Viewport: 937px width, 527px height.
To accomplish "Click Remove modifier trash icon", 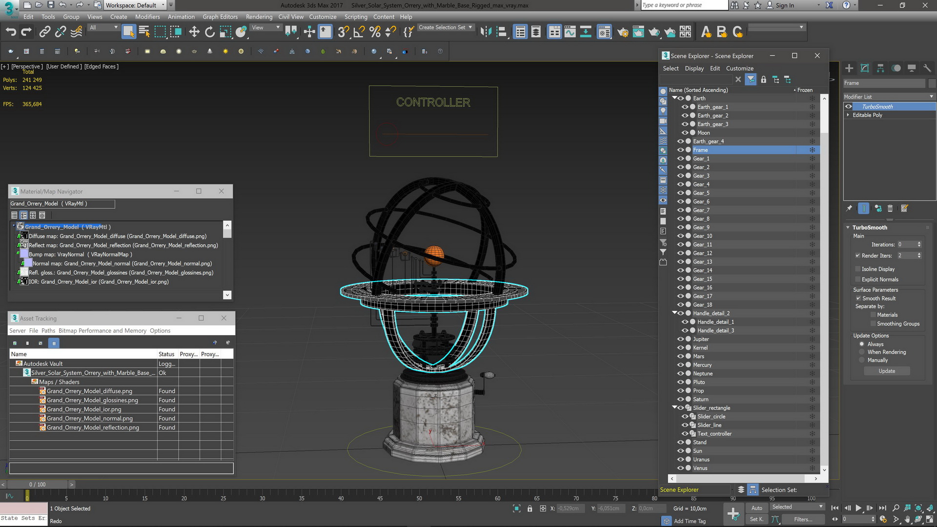I will [x=890, y=208].
